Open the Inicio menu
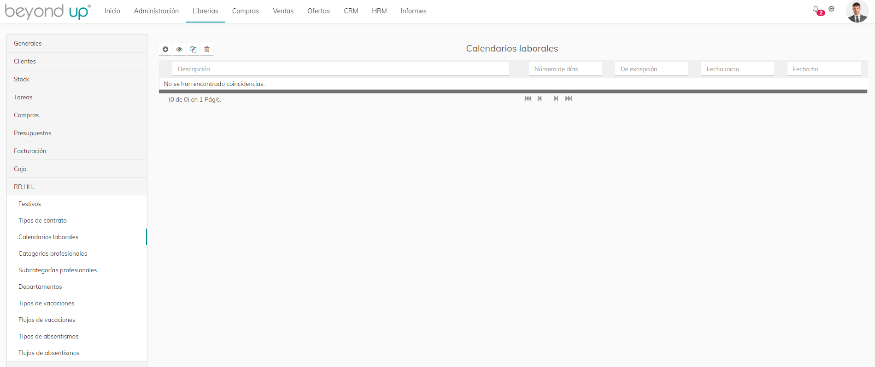This screenshot has height=367, width=875. pyautogui.click(x=112, y=11)
